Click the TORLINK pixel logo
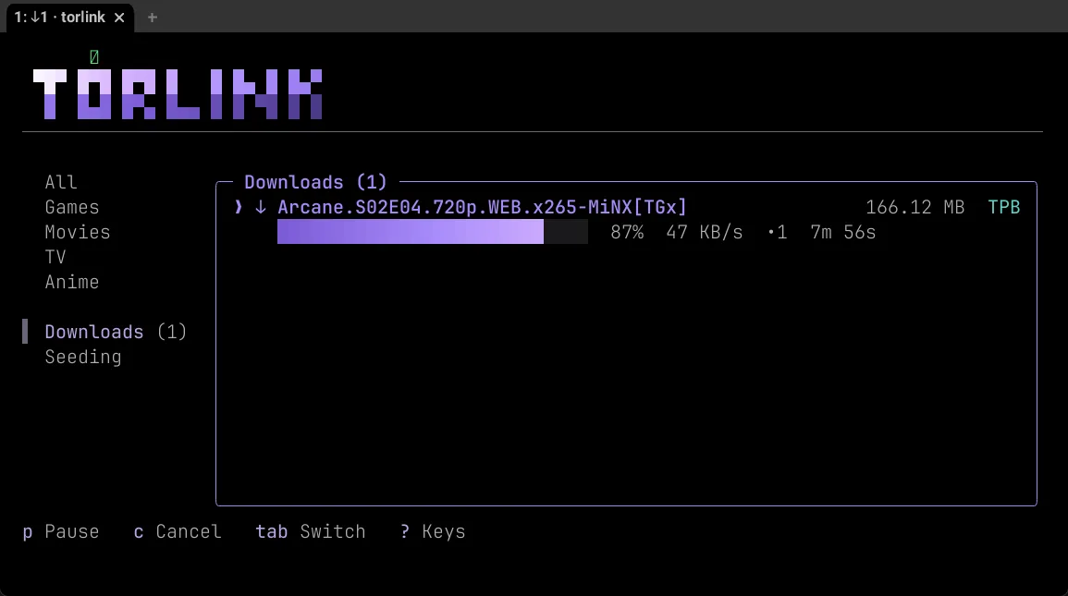1068x596 pixels. (x=178, y=94)
